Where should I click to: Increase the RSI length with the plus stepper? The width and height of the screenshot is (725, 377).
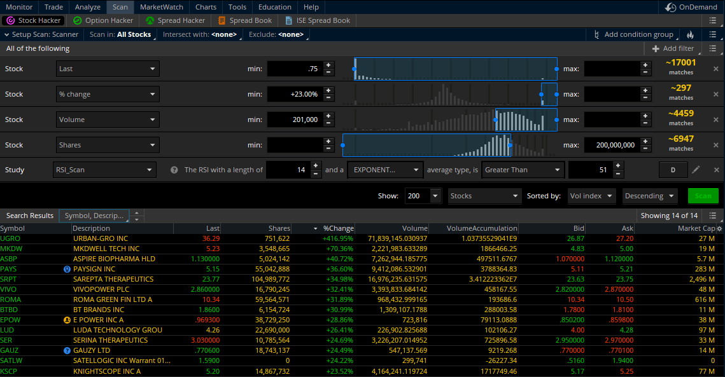coord(316,166)
